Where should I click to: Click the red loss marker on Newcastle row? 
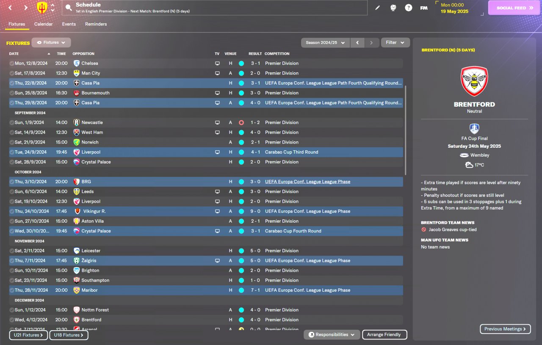pos(241,122)
